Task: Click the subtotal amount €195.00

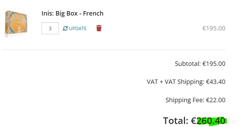Action: click(214, 63)
